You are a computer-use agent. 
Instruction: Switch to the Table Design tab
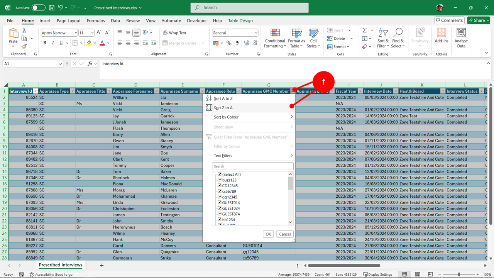coord(240,20)
